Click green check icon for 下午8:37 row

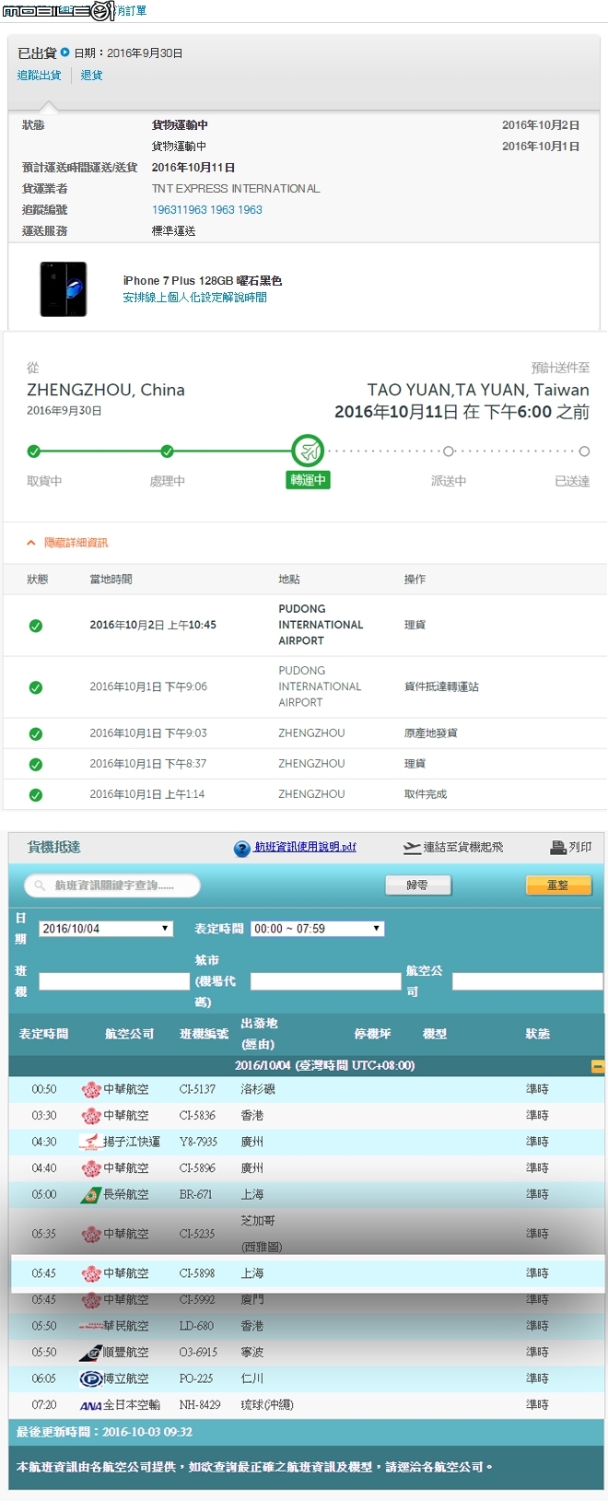35,765
